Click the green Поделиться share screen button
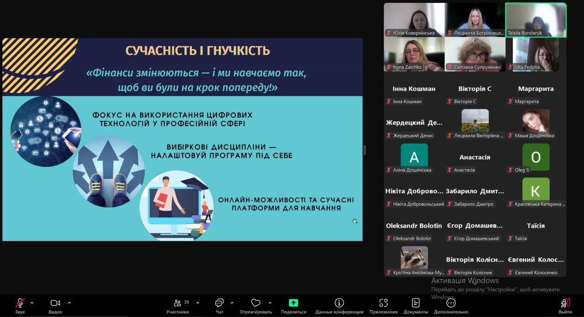Image resolution: width=584 pixels, height=317 pixels. (x=293, y=303)
